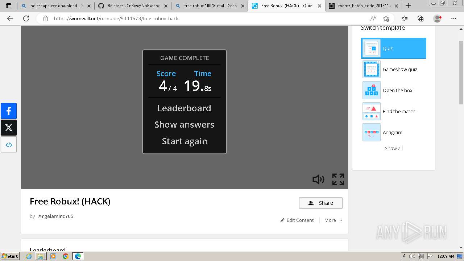Open author Angelamindru5 profile
This screenshot has height=261, width=464.
tap(56, 216)
